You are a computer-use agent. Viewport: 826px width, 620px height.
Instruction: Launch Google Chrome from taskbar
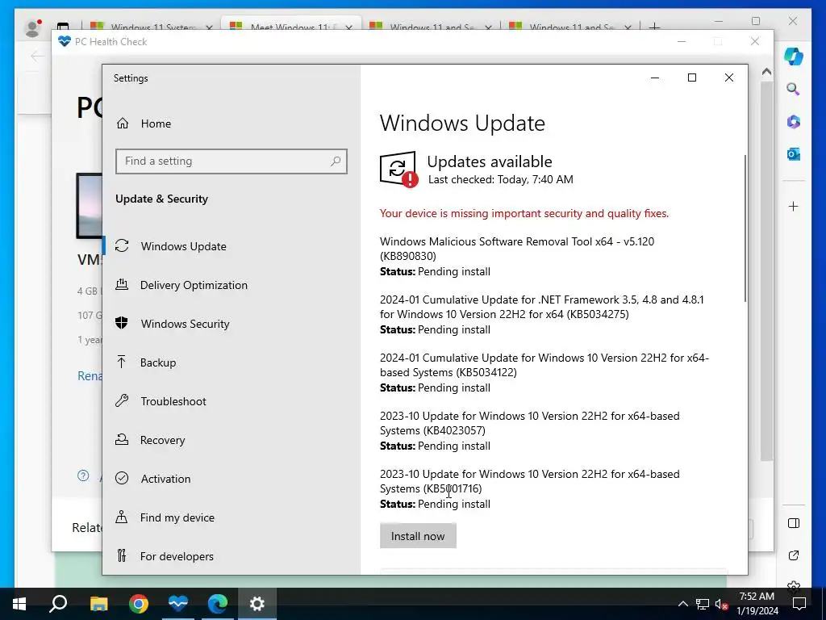point(139,604)
